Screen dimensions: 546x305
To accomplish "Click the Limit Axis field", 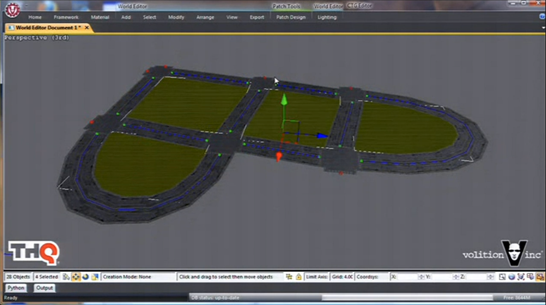I will click(x=317, y=277).
